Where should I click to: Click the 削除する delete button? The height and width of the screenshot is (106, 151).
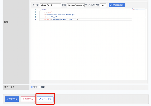tap(28, 99)
